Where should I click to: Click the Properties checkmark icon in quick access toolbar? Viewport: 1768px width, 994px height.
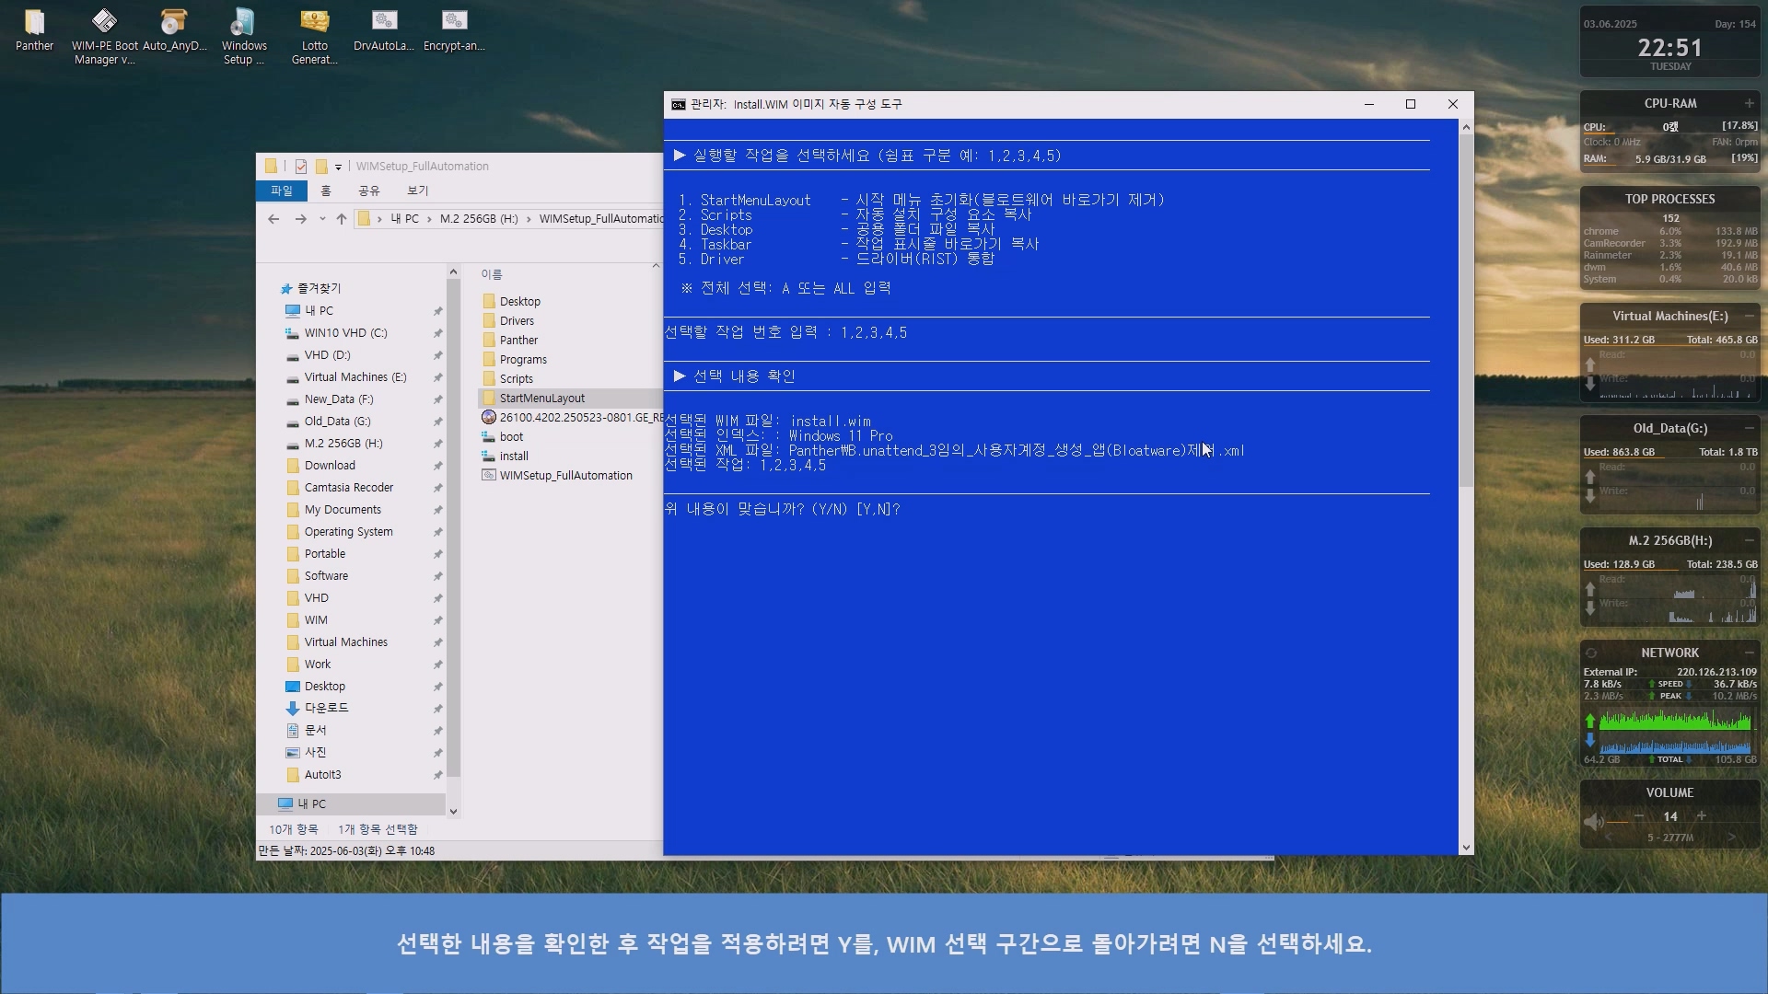click(x=301, y=167)
